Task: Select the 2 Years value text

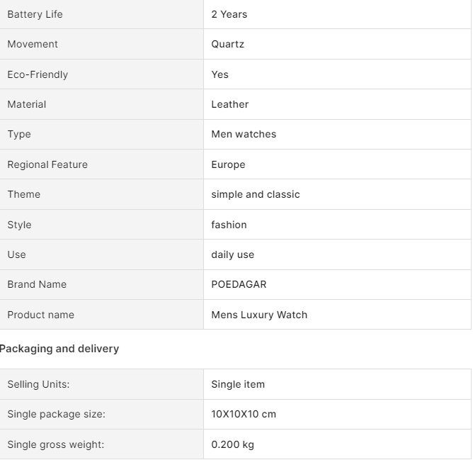Action: point(229,14)
